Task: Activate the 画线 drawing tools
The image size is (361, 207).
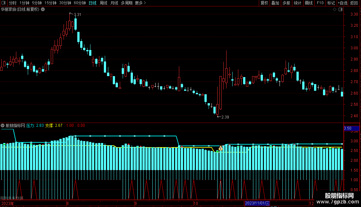Action: pos(309,3)
